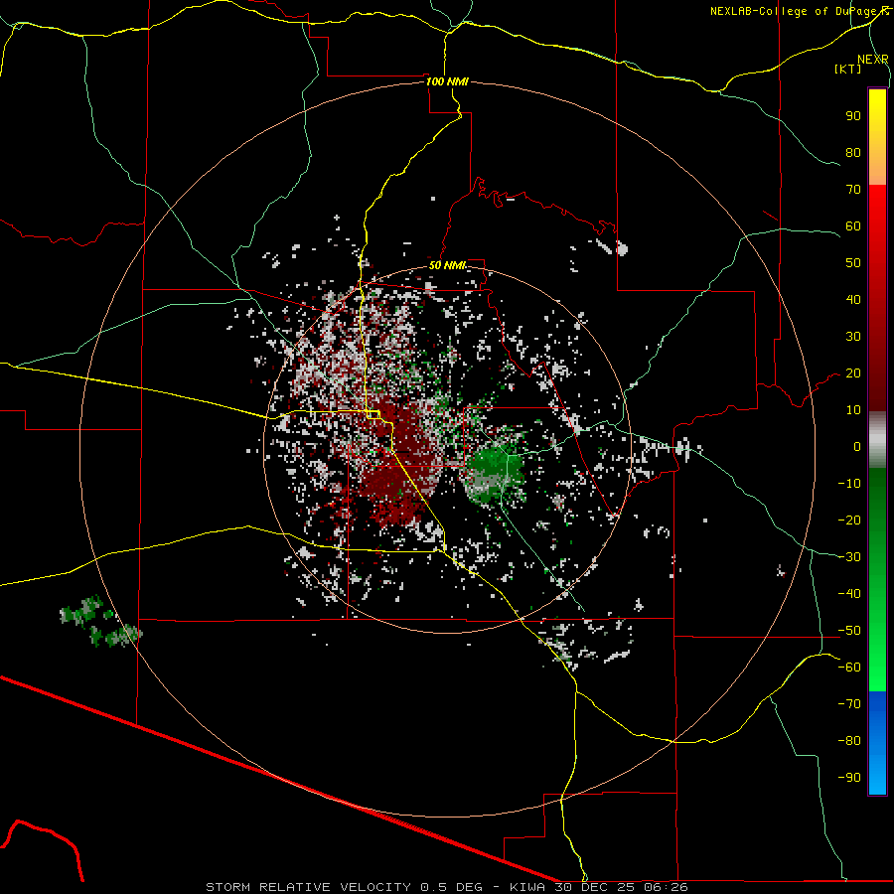This screenshot has height=894, width=894.
Task: Select the -80 value on velocity scale
Action: 849,741
